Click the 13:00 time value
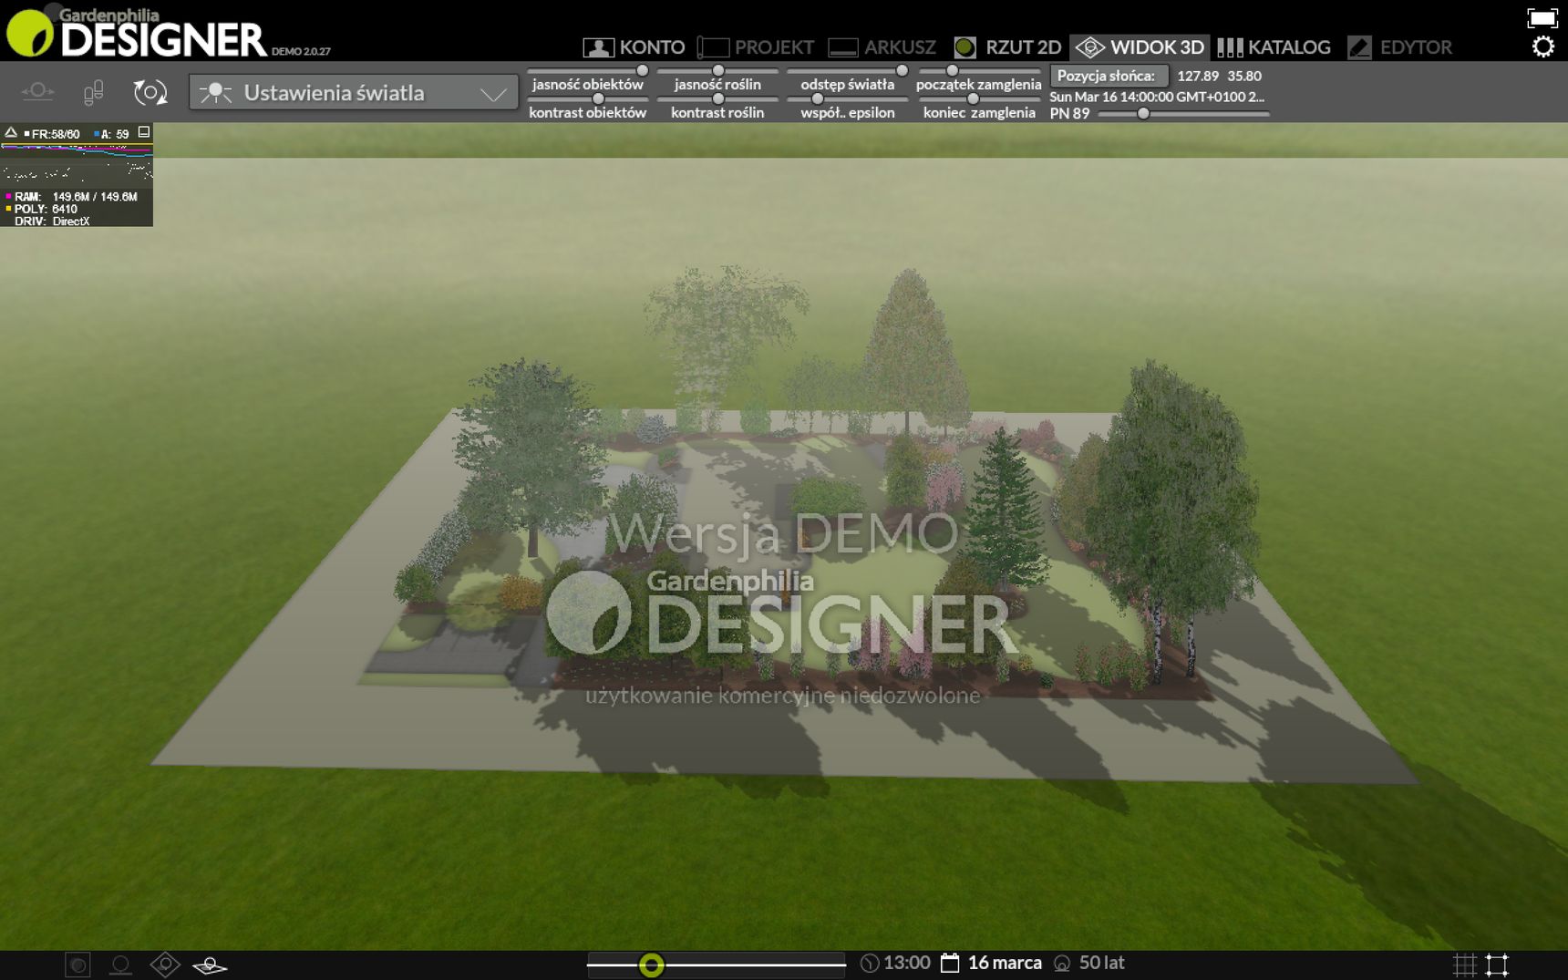The image size is (1568, 980). [907, 963]
